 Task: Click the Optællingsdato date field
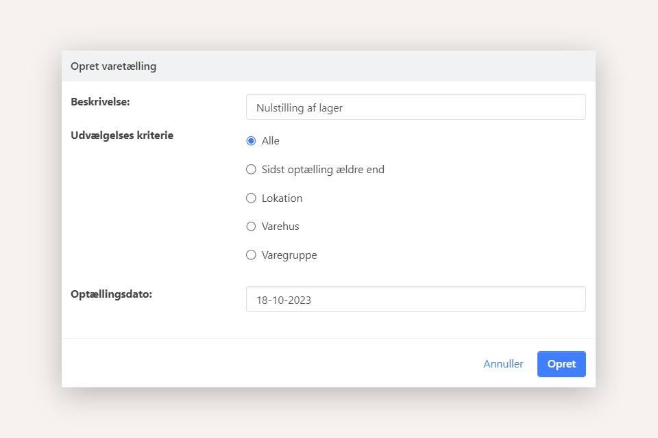(x=415, y=299)
